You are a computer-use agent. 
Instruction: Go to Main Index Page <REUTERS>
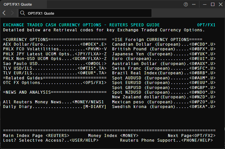coord(57,136)
